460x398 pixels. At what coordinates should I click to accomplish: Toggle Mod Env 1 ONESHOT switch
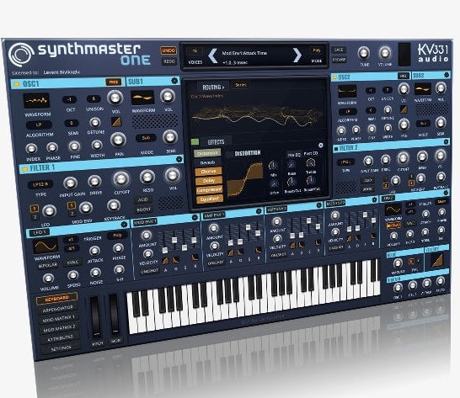pos(149,271)
